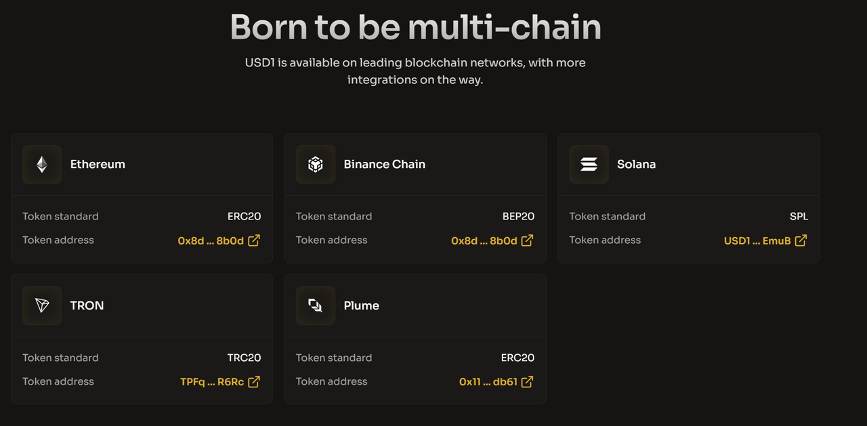Select the Ethereum card title
The height and width of the screenshot is (426, 867).
[98, 165]
